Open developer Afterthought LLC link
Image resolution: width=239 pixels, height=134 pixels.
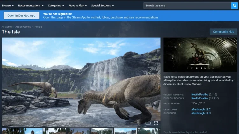click(201, 109)
